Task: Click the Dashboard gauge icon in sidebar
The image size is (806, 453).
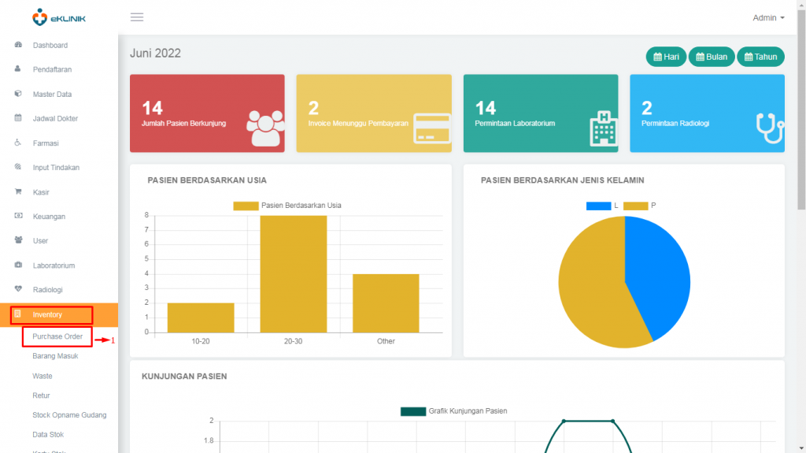Action: (x=19, y=45)
